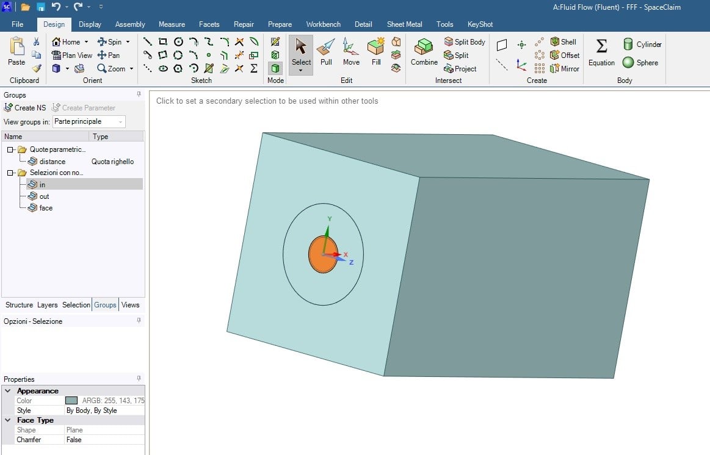Click the Offset tool

[565, 55]
